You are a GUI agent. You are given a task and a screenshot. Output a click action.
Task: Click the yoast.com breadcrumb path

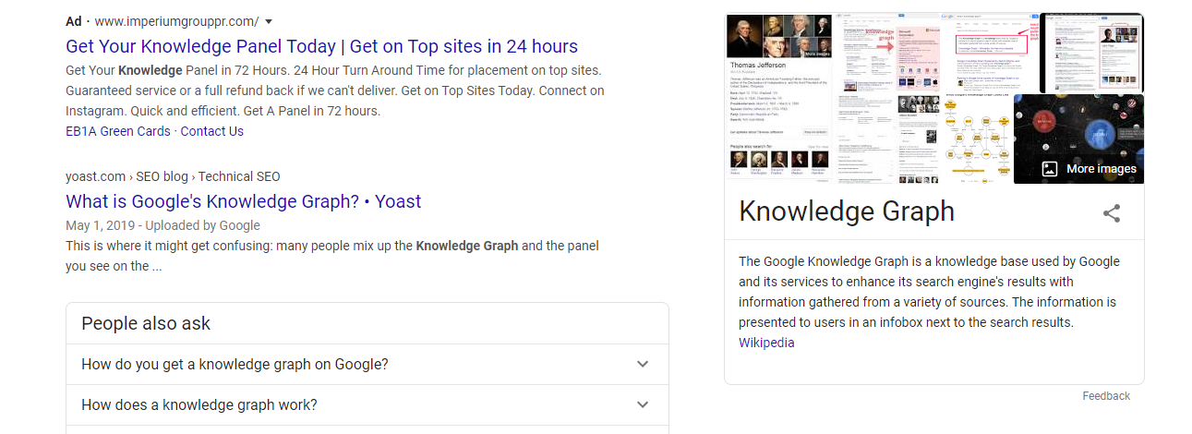(x=173, y=176)
